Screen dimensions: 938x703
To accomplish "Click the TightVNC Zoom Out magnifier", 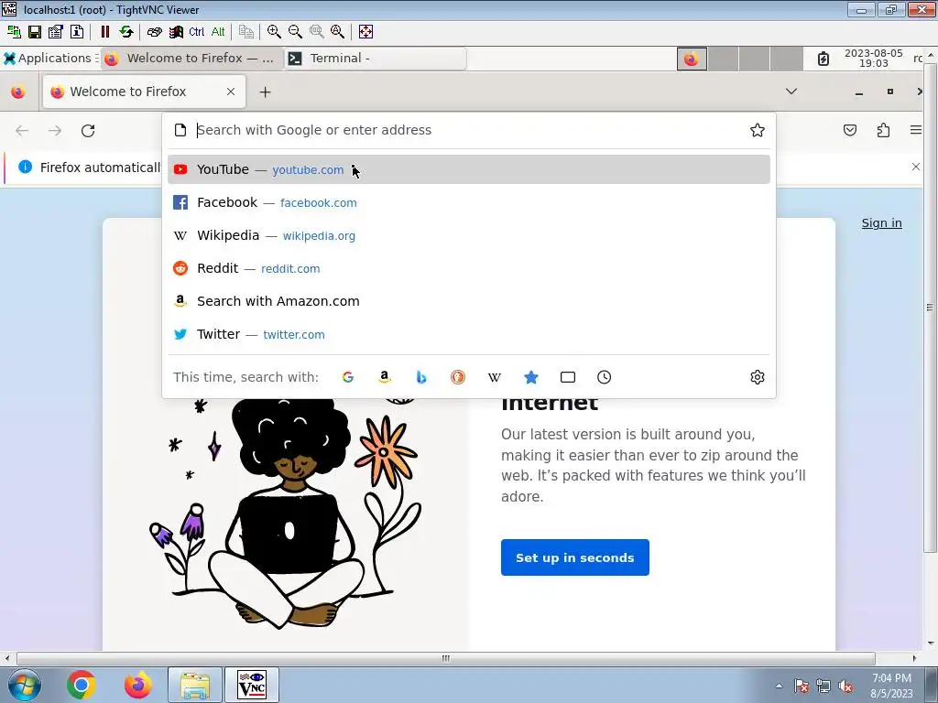I will pos(295,32).
